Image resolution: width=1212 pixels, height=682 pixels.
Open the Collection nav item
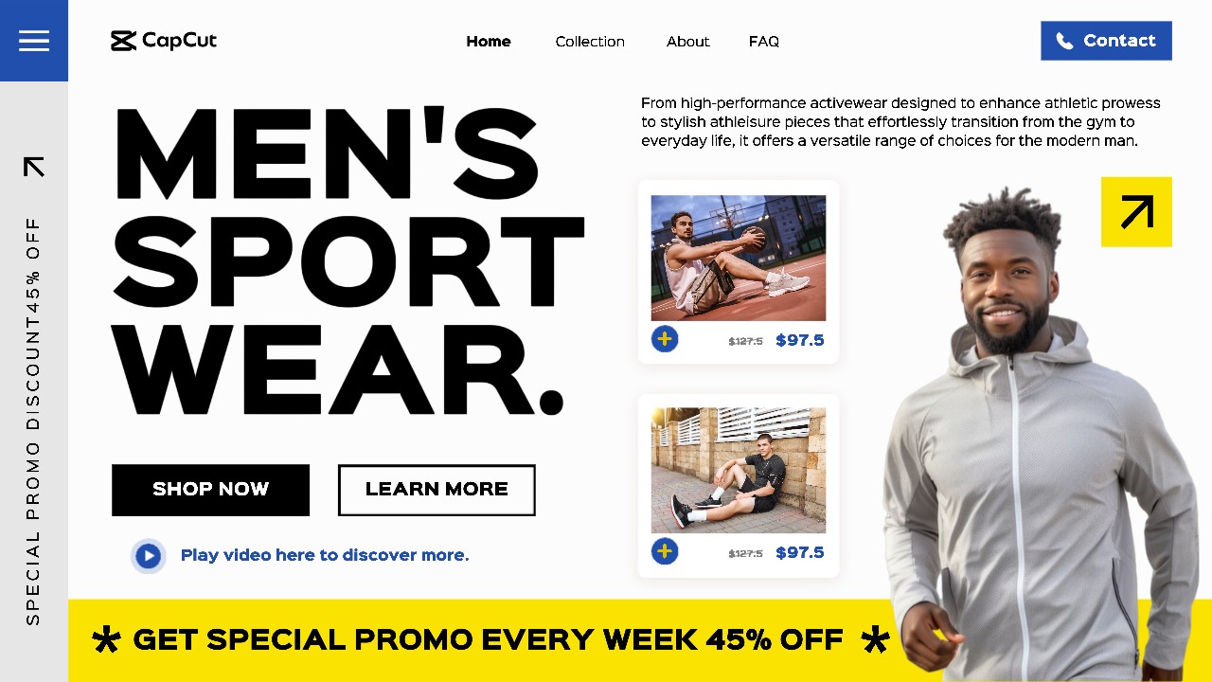[x=590, y=42]
